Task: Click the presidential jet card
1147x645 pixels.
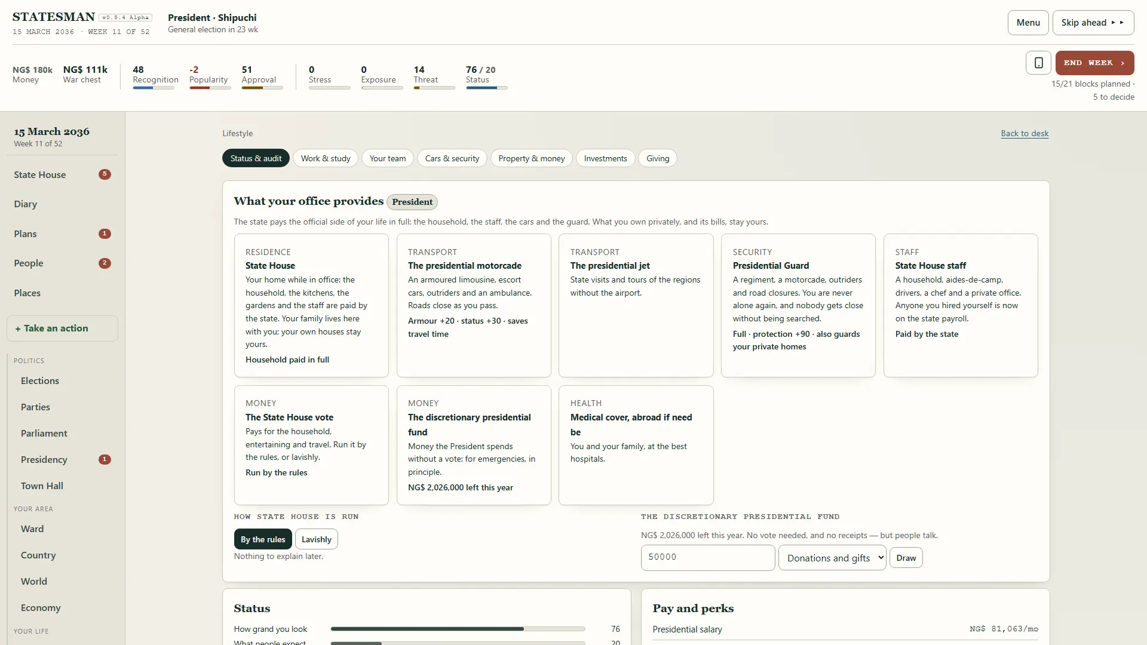Action: point(636,305)
